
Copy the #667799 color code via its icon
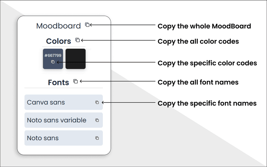tap(53, 62)
